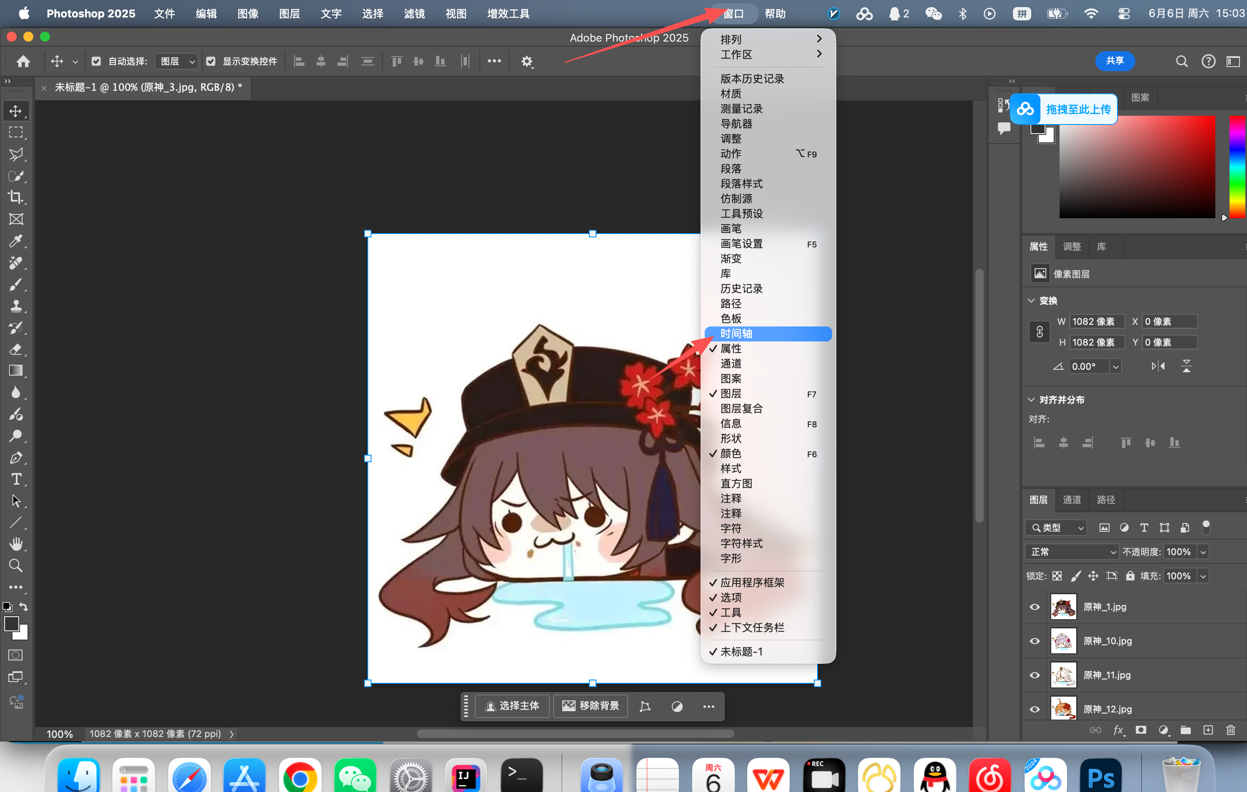This screenshot has height=792, width=1247.
Task: Hide the 原神_10.jpg layer
Action: 1035,641
